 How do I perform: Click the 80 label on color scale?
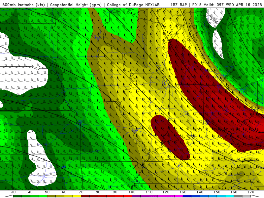(x=98, y=192)
